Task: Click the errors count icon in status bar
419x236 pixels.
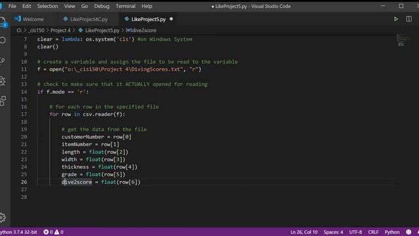Action: click(x=48, y=232)
